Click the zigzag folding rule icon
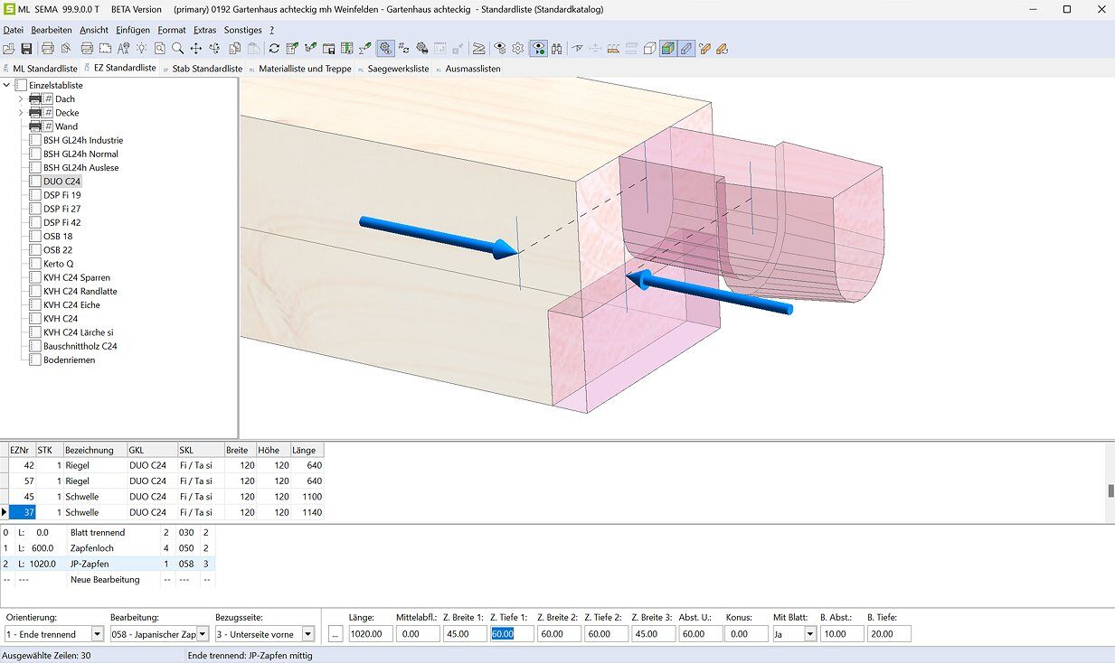1115x663 pixels. pyautogui.click(x=478, y=48)
